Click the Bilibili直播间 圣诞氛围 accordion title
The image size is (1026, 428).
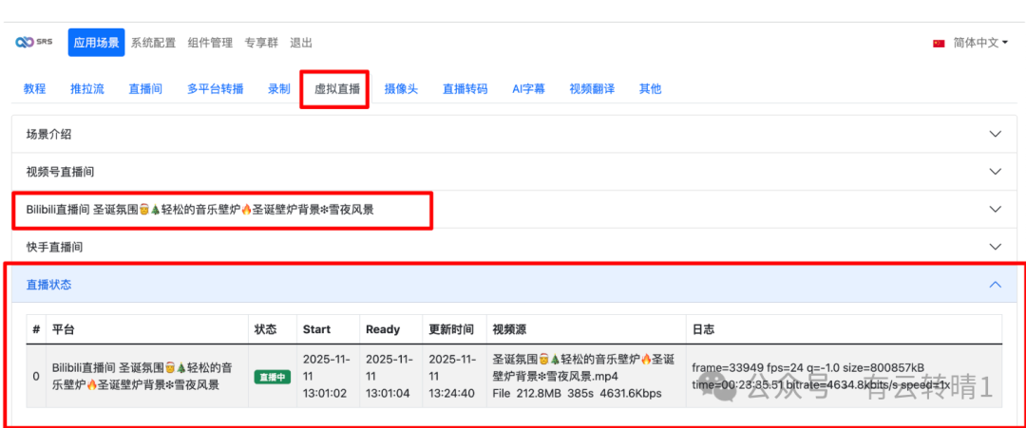pos(200,210)
